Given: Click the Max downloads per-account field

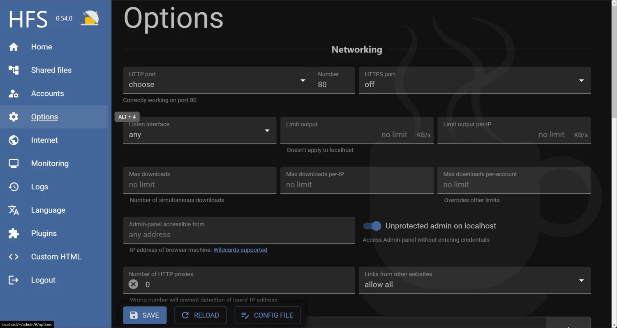Looking at the screenshot, I should [514, 180].
